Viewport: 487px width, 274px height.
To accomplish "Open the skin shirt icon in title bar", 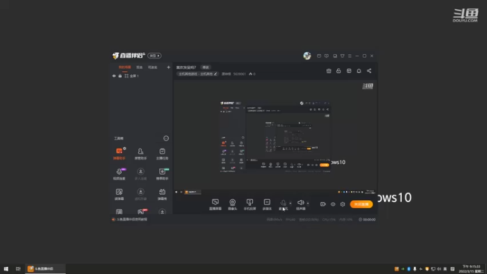I will 342,56.
